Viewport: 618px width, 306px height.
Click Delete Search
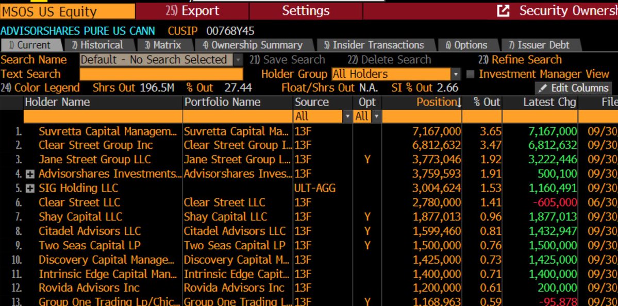[389, 60]
